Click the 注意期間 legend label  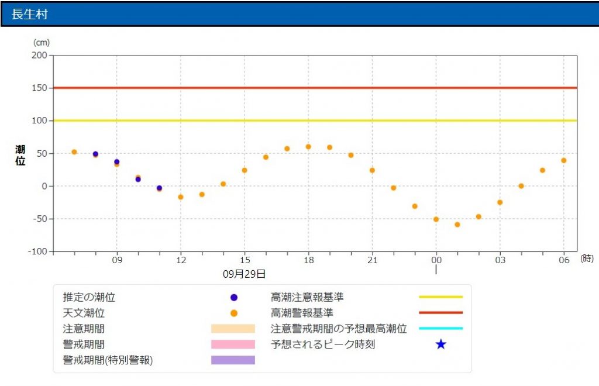click(x=84, y=329)
